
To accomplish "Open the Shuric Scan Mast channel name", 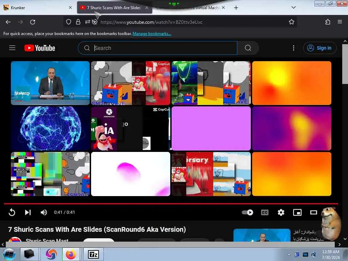I will coord(47,240).
